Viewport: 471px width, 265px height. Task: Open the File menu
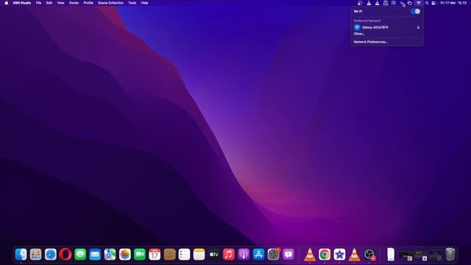(39, 3)
